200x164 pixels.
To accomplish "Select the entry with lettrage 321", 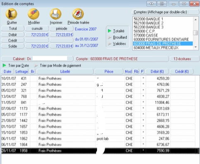I will click(98, 91).
